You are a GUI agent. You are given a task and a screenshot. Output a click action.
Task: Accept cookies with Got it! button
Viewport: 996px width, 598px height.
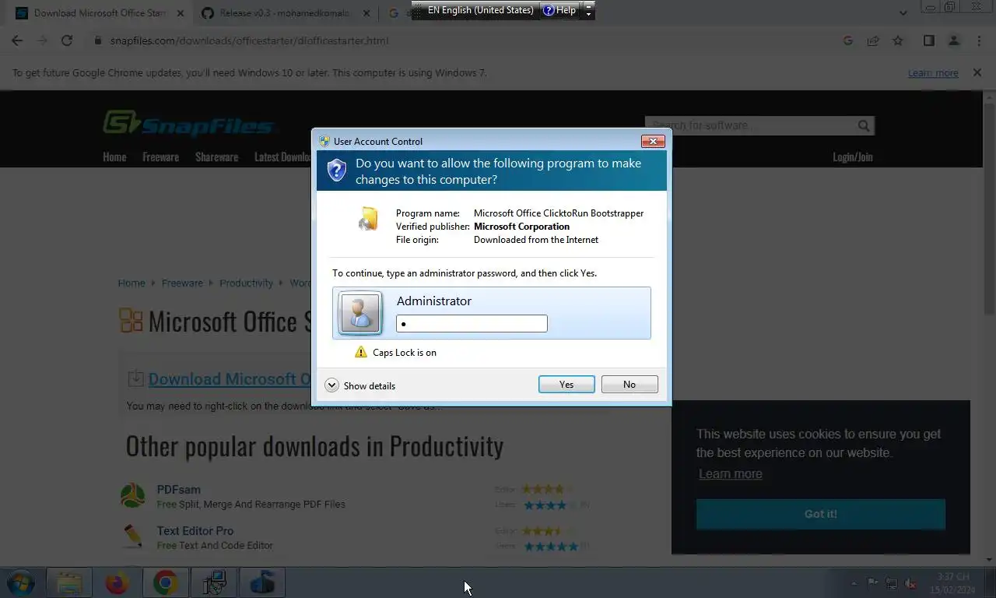coord(821,514)
